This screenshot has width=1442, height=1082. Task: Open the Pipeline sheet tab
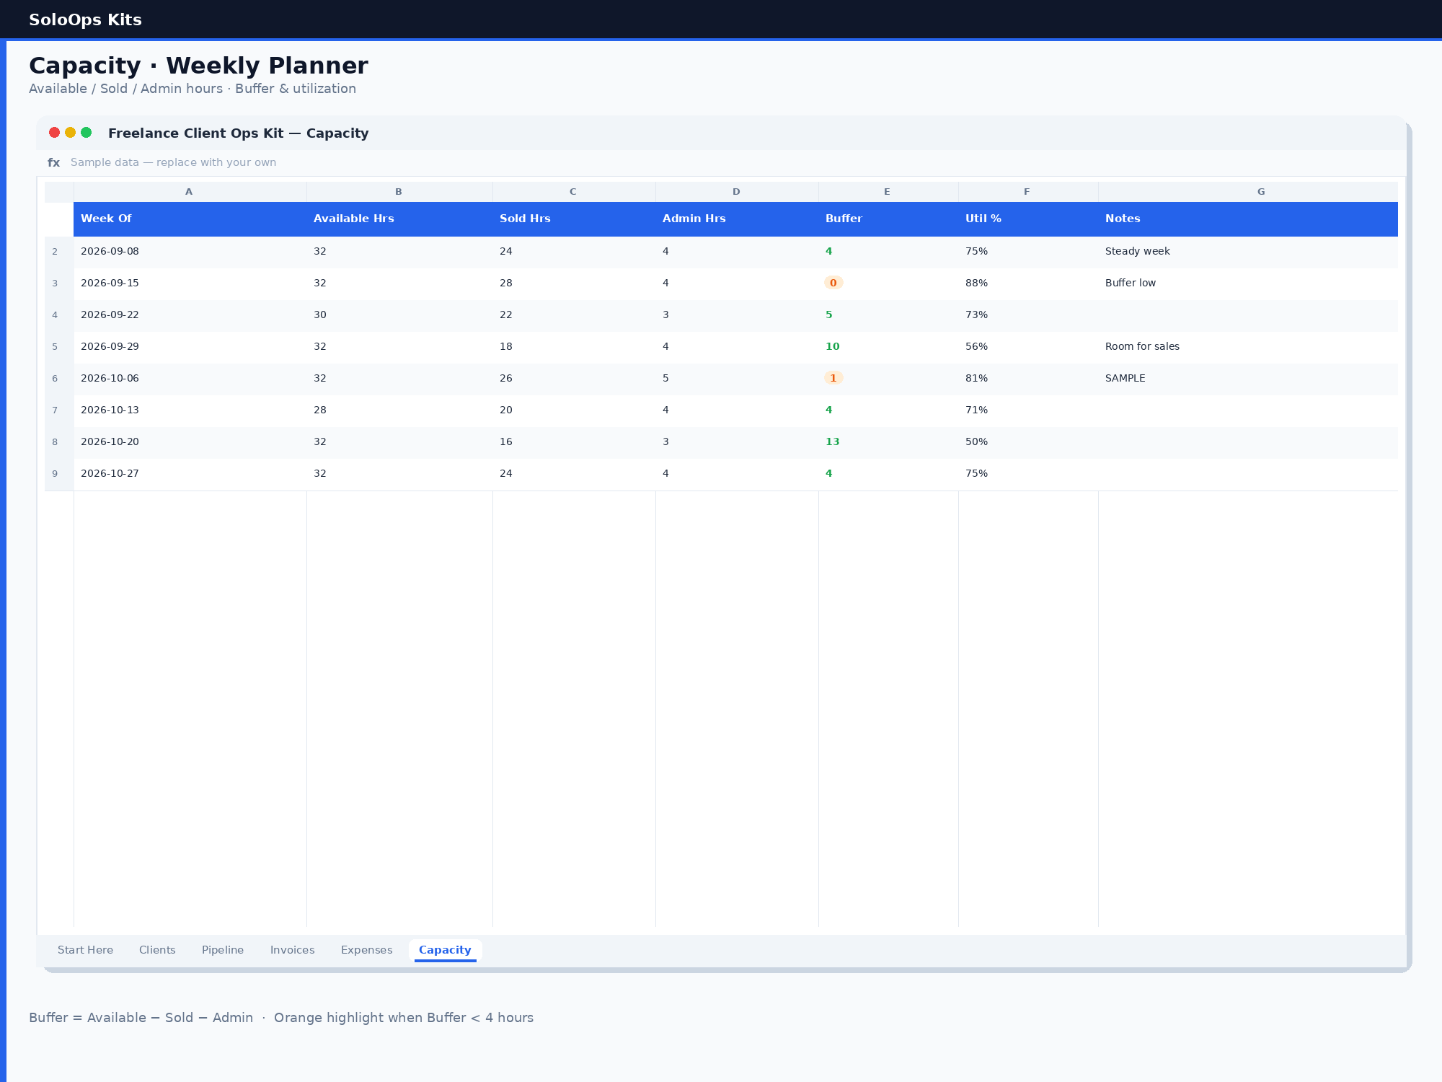click(223, 950)
